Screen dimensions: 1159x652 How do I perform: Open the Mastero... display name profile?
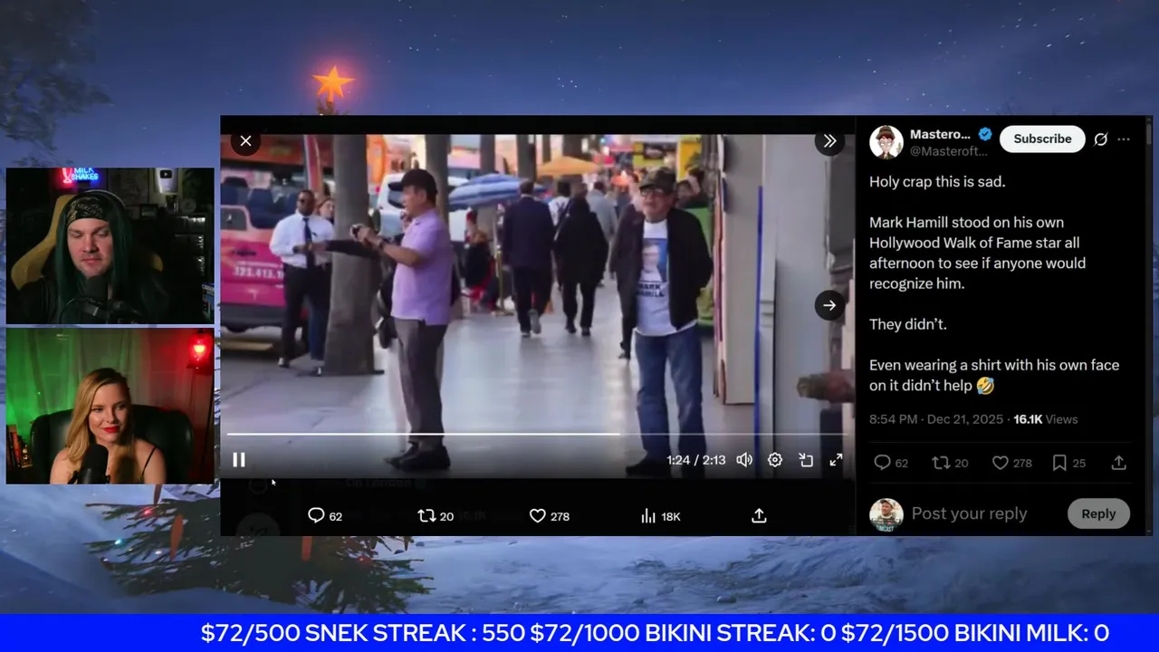coord(940,134)
